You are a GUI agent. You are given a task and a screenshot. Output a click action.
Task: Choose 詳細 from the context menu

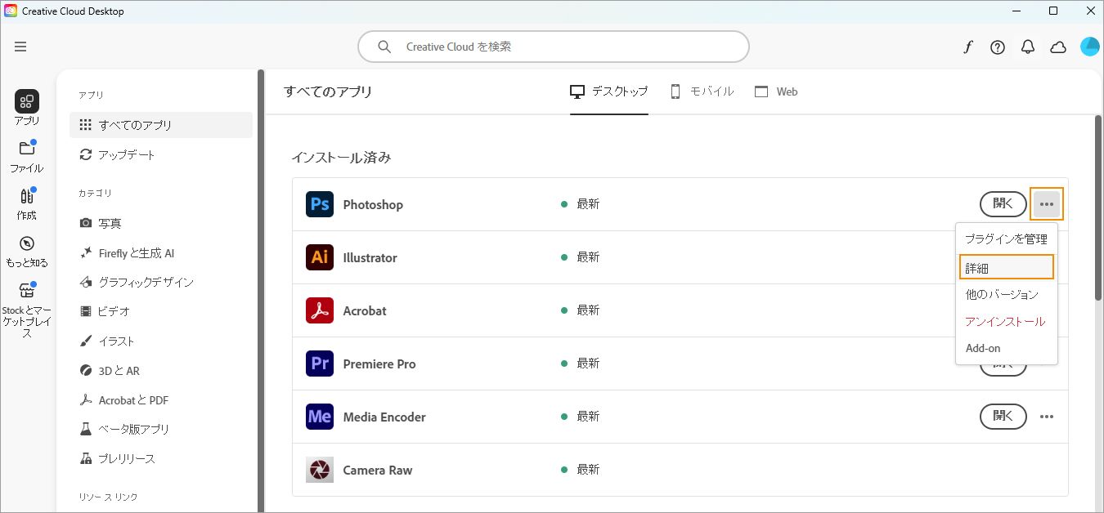point(1007,267)
